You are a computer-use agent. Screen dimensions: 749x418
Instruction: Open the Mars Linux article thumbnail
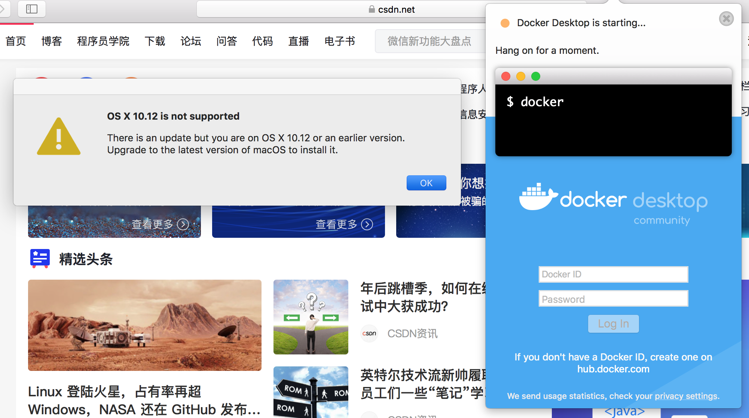(144, 325)
